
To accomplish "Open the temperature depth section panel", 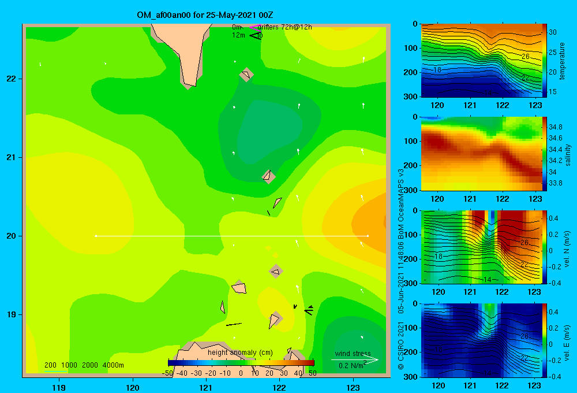I will pos(482,61).
